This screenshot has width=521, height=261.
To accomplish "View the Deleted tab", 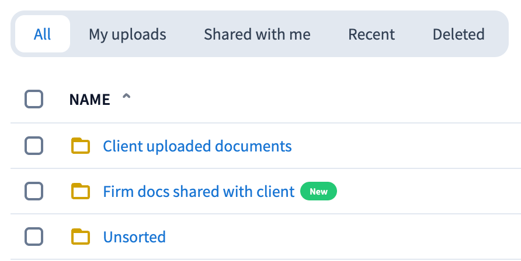I will (459, 34).
